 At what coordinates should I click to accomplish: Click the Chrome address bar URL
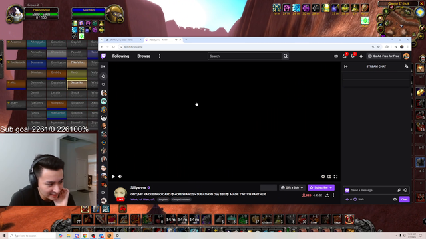pos(133,47)
